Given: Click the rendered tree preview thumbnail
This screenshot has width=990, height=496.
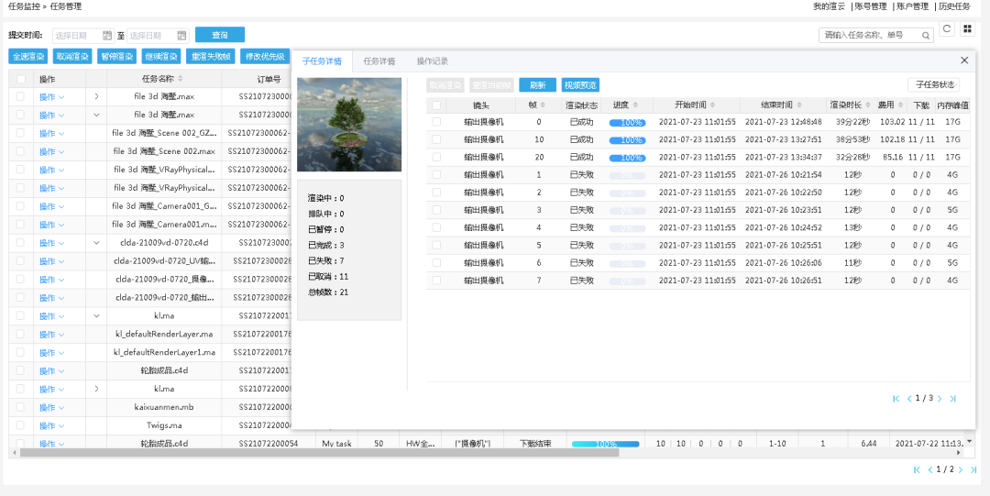Looking at the screenshot, I should point(349,124).
